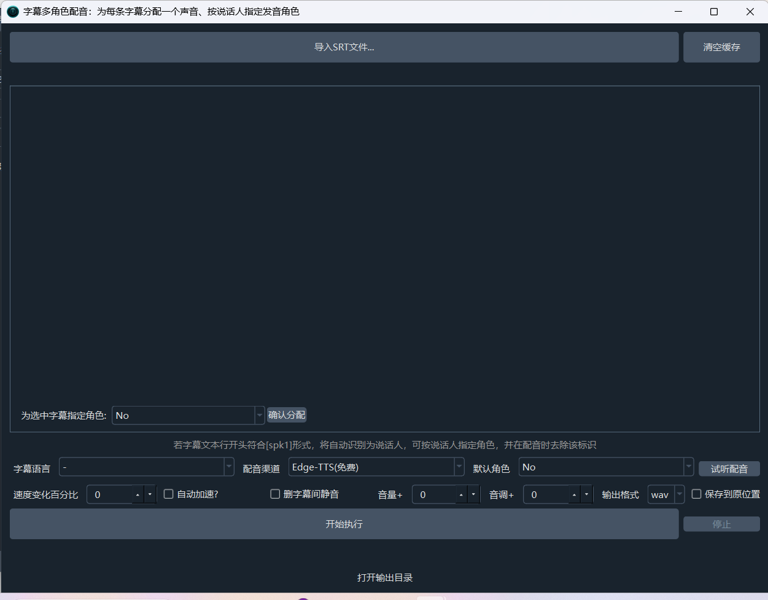Screen dimensions: 768x600
Task: Click the app icon in title bar
Action: pos(12,12)
